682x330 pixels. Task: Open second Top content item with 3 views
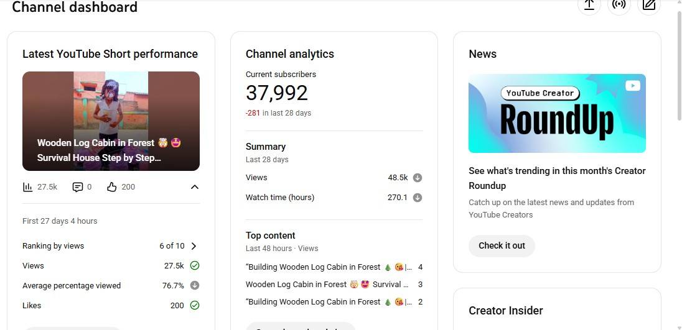pos(327,285)
